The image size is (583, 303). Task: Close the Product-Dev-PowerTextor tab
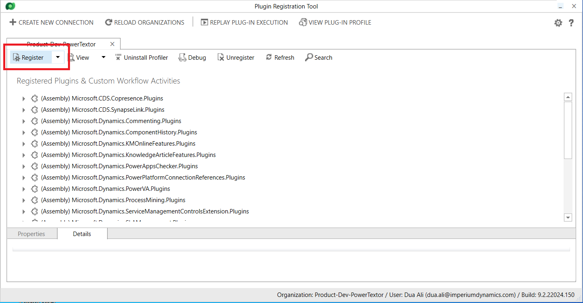pos(112,44)
